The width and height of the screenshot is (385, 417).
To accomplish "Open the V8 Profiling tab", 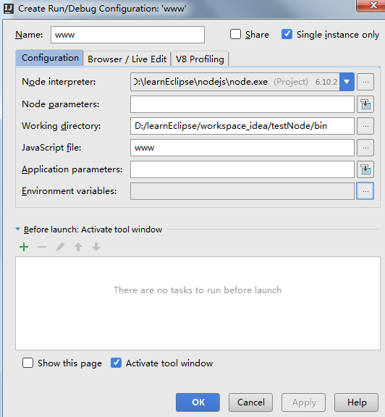I will pyautogui.click(x=200, y=59).
